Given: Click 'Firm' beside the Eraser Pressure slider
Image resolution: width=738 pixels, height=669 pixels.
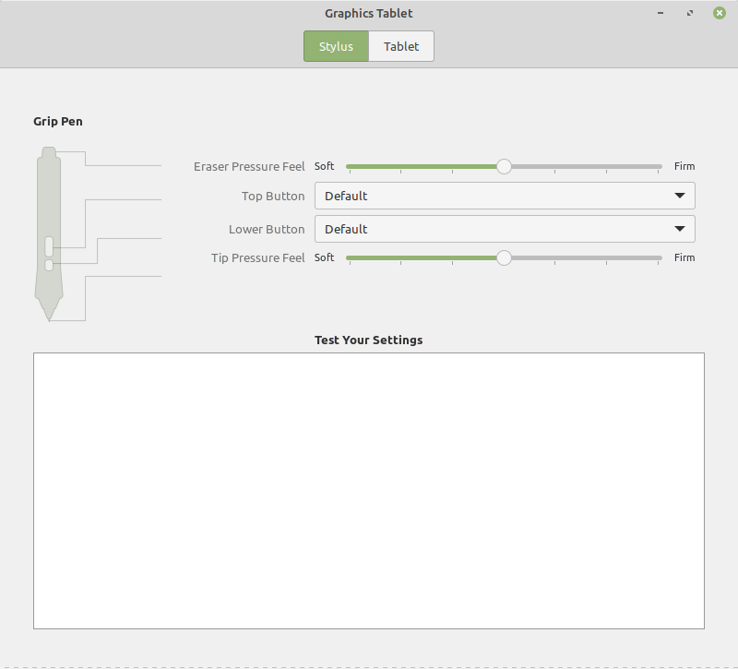Looking at the screenshot, I should 684,166.
